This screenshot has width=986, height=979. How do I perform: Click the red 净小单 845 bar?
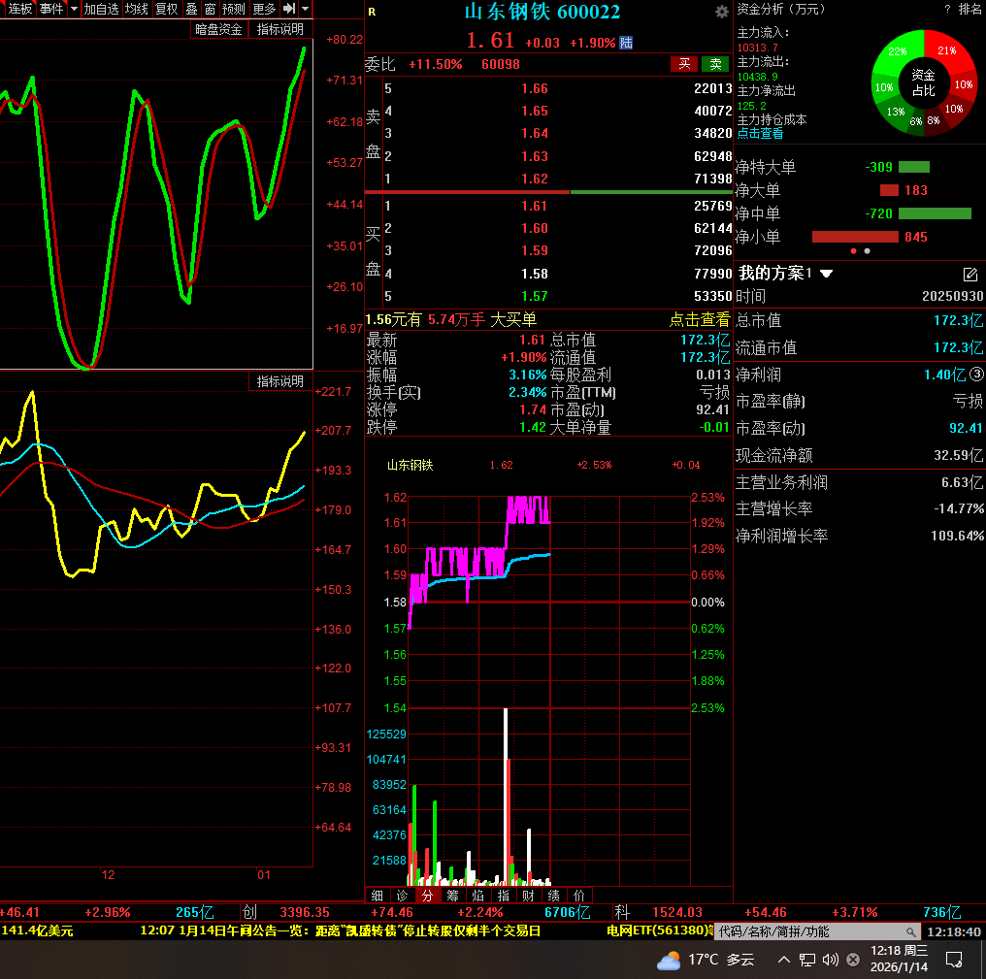point(855,237)
